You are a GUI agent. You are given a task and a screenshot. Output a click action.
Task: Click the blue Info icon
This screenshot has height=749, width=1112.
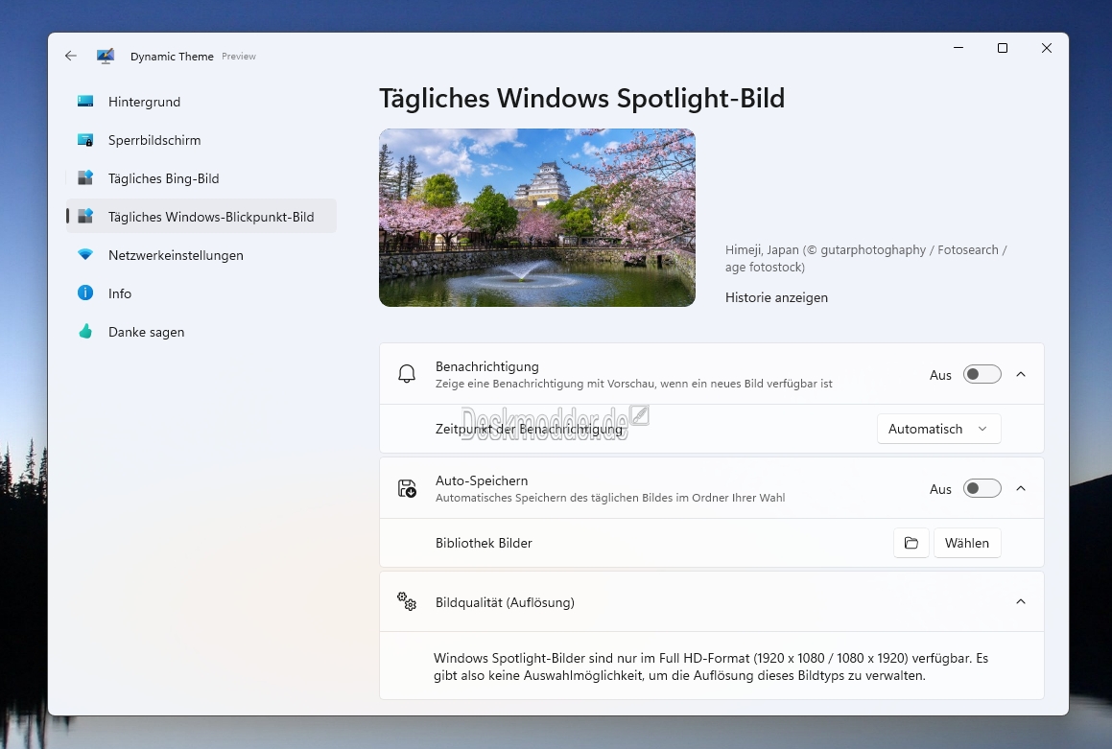(x=85, y=293)
